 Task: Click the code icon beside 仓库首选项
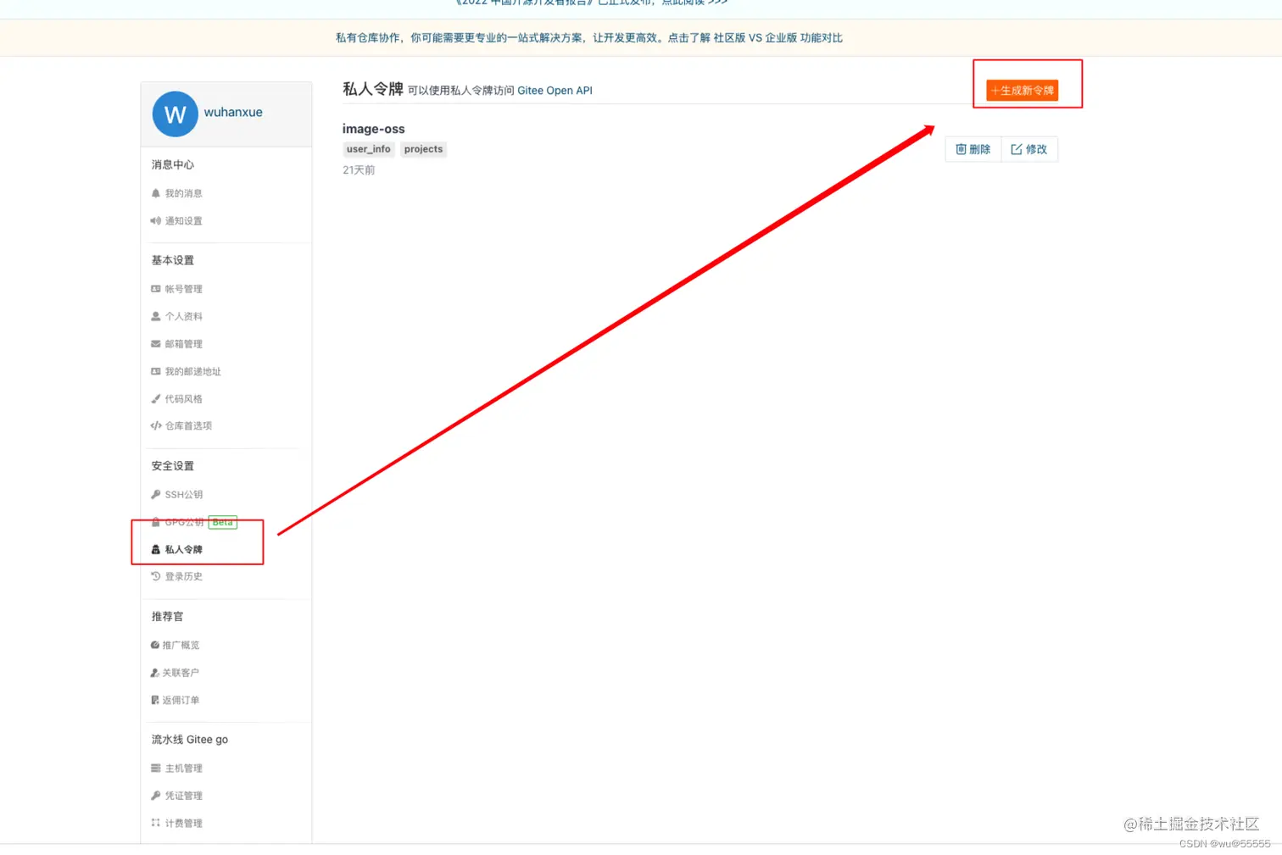156,425
